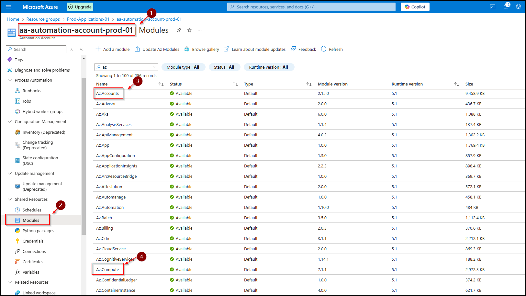Open the Module type filter
This screenshot has height=296, width=526.
183,67
